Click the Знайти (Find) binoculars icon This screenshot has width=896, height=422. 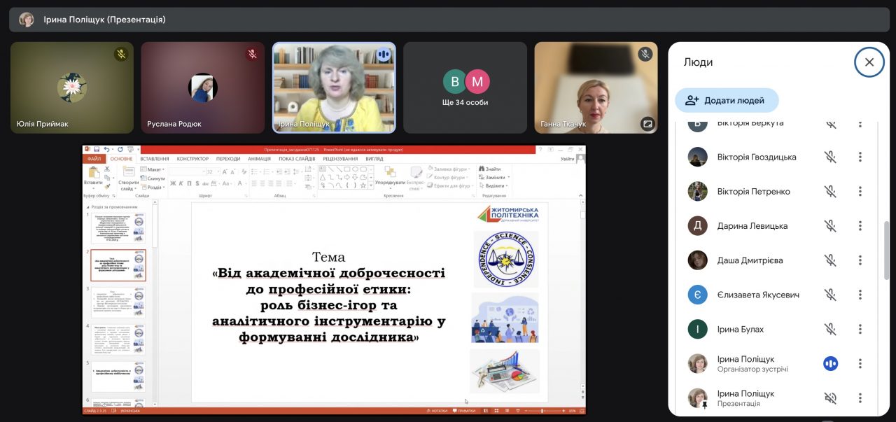point(482,169)
